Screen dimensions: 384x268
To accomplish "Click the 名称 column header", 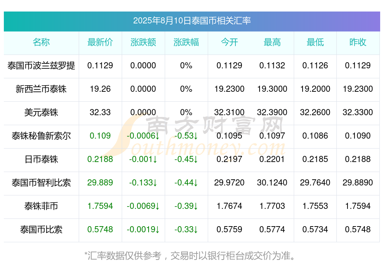I will [x=41, y=42].
